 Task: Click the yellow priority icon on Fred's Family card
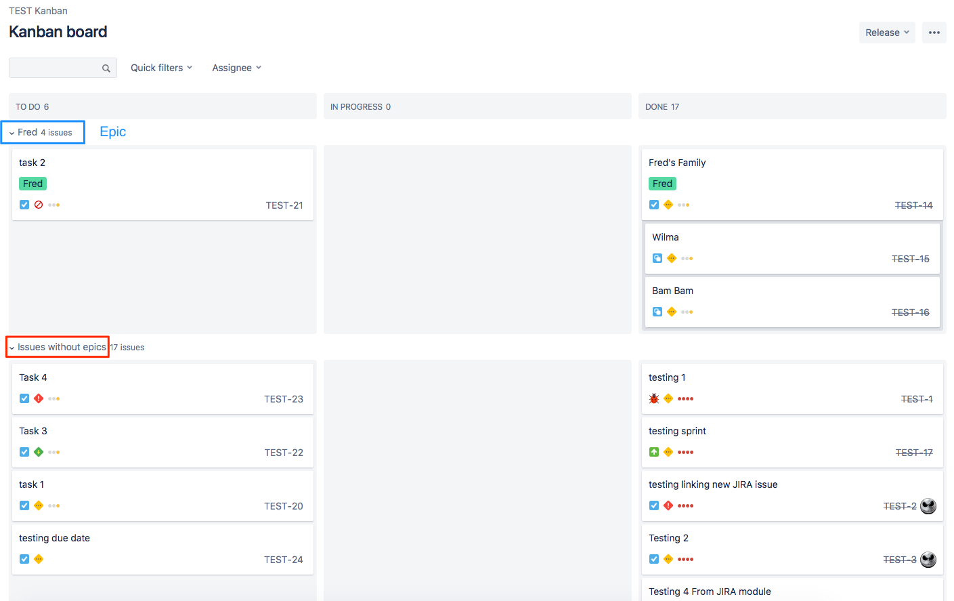point(668,204)
